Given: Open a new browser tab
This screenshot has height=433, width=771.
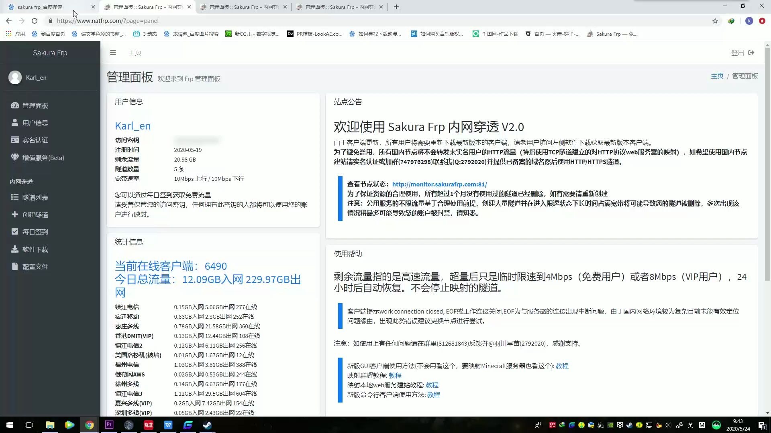Looking at the screenshot, I should tap(396, 7).
